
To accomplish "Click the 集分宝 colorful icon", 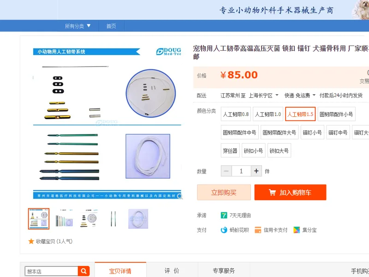I will (297, 230).
